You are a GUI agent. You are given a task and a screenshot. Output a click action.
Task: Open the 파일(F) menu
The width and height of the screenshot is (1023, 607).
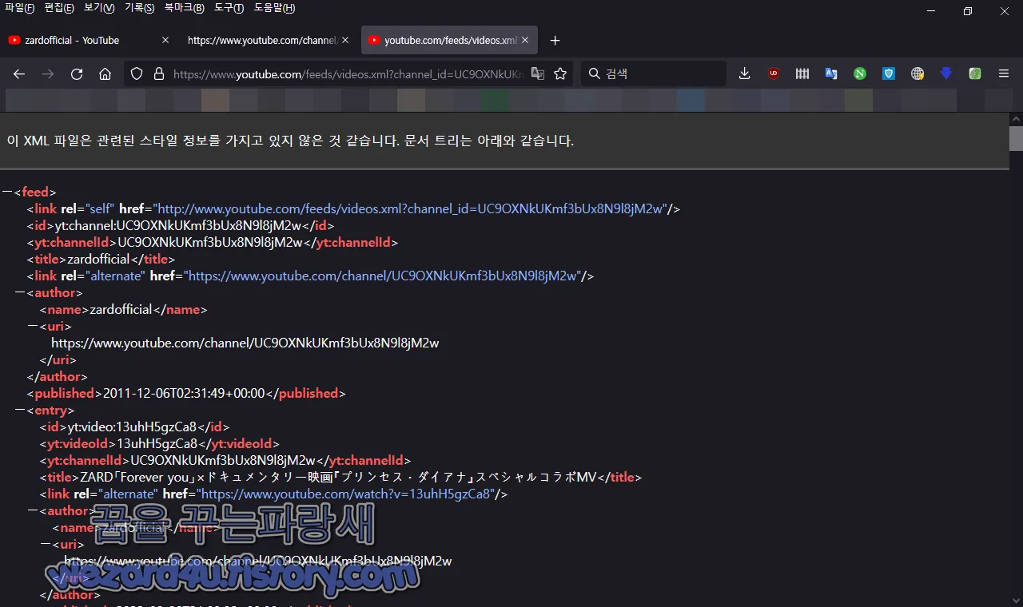tap(20, 9)
